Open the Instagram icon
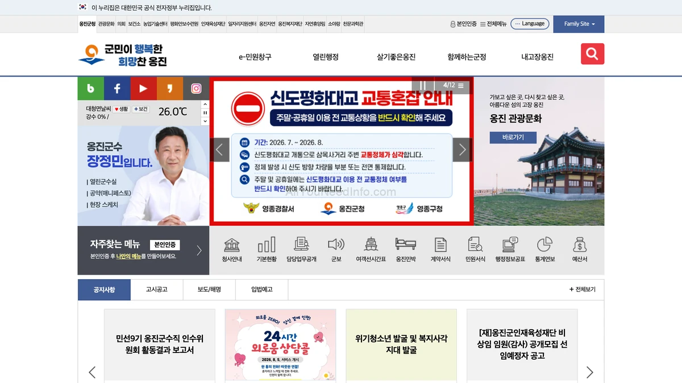The height and width of the screenshot is (383, 682). 196,88
